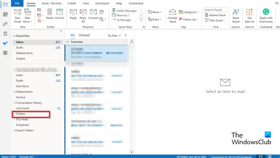Open the By Date sort dropdown
This screenshot has width=280, height=158.
[x=114, y=36]
